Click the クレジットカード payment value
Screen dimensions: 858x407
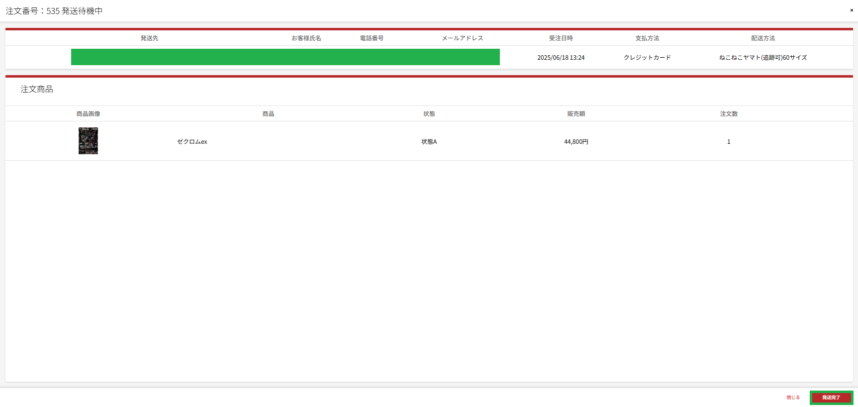coord(647,58)
